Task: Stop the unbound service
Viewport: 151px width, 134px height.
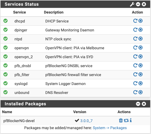Action: pos(140,92)
